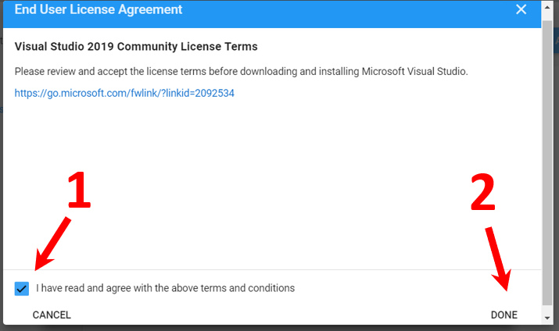Click the "End User License Agreement" title text
The image size is (559, 331).
coord(99,10)
